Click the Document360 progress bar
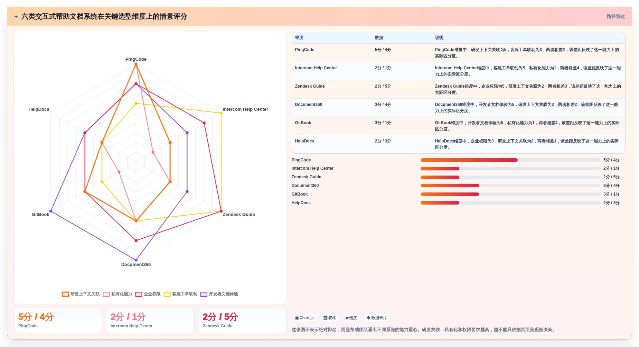Viewport: 639px width, 347px height. click(510, 186)
